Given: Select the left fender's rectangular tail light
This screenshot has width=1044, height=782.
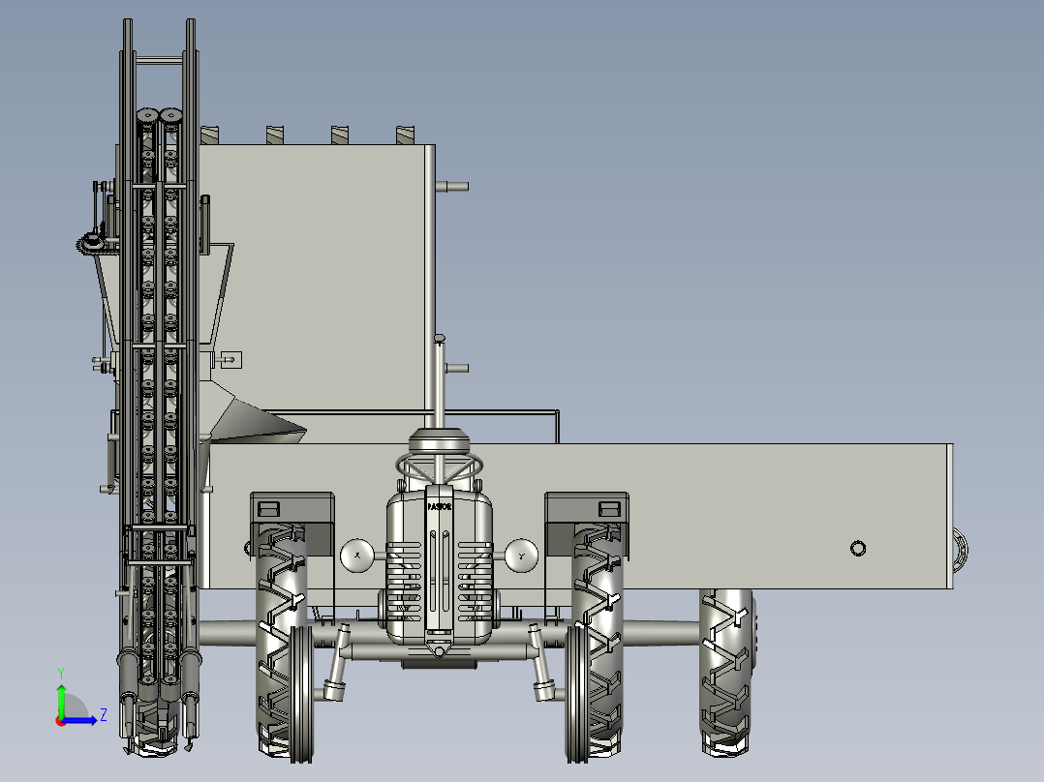Looking at the screenshot, I should [268, 510].
